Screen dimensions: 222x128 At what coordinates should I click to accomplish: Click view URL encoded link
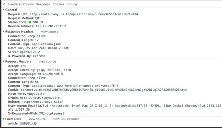66,119
